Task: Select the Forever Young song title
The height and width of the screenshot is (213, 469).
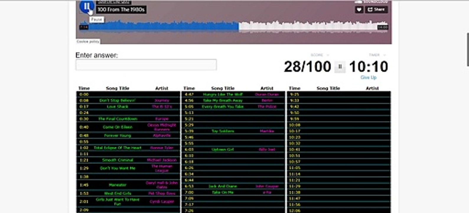Action: coord(118,136)
